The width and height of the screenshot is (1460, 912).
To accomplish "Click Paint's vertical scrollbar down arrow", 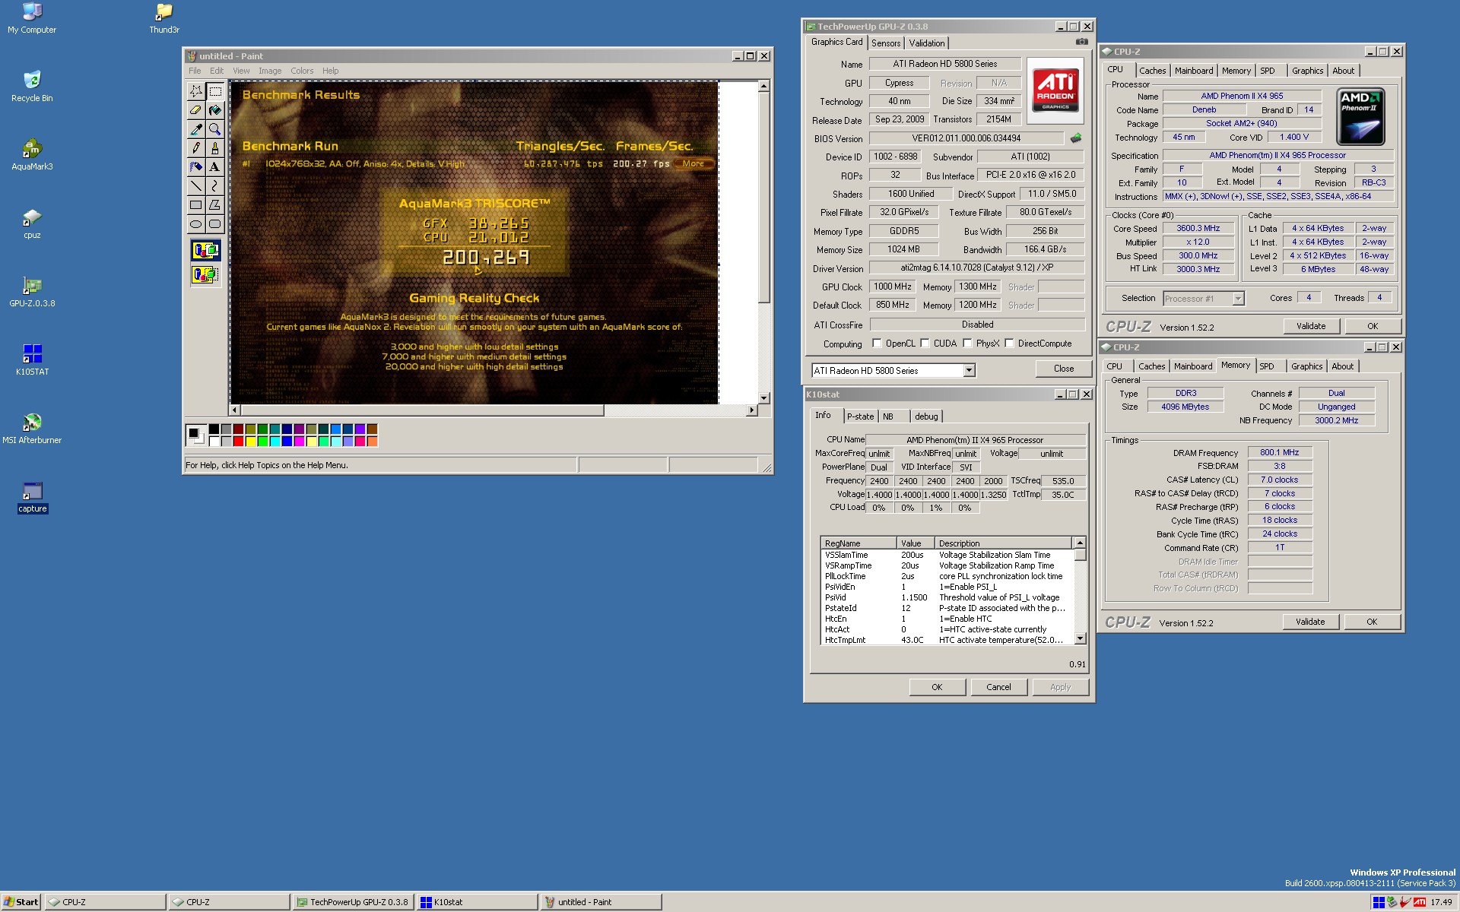I will point(763,398).
